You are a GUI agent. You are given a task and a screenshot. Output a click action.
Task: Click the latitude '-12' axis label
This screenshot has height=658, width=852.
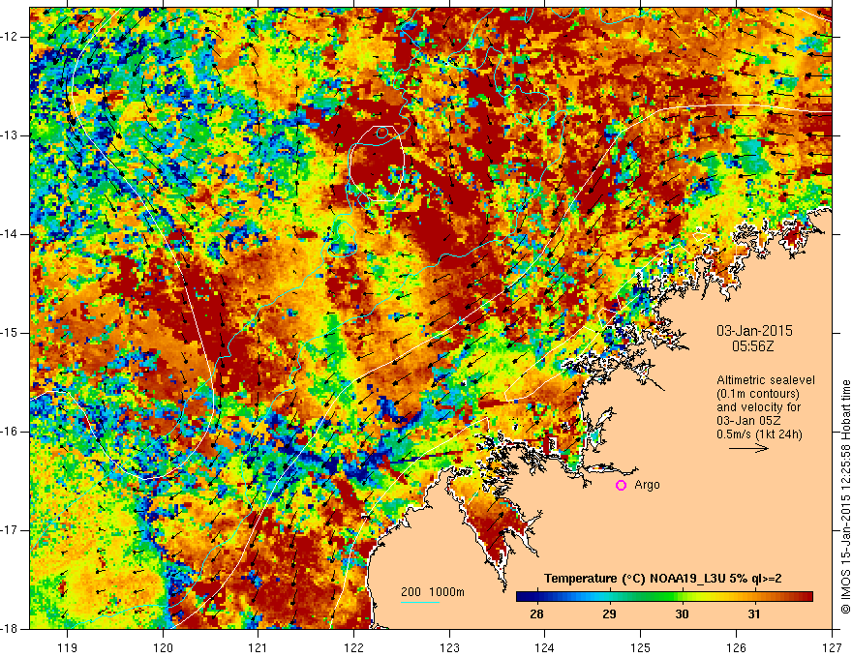(x=10, y=37)
